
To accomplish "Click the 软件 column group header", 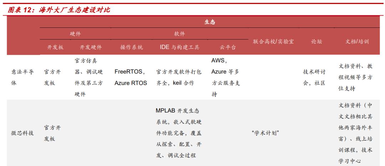I will [x=179, y=34].
